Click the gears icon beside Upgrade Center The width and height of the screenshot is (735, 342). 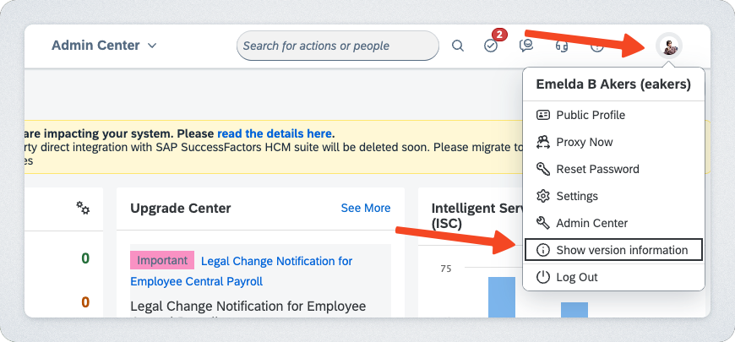(x=83, y=208)
